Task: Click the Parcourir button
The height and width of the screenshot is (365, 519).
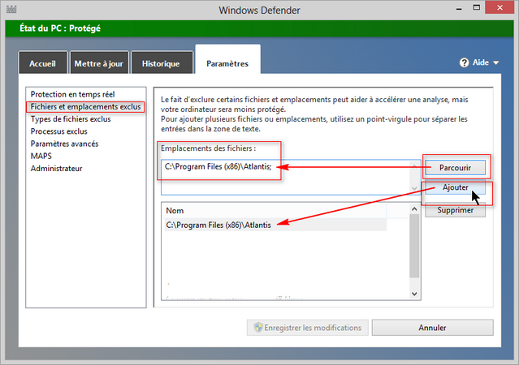Action: pos(455,168)
